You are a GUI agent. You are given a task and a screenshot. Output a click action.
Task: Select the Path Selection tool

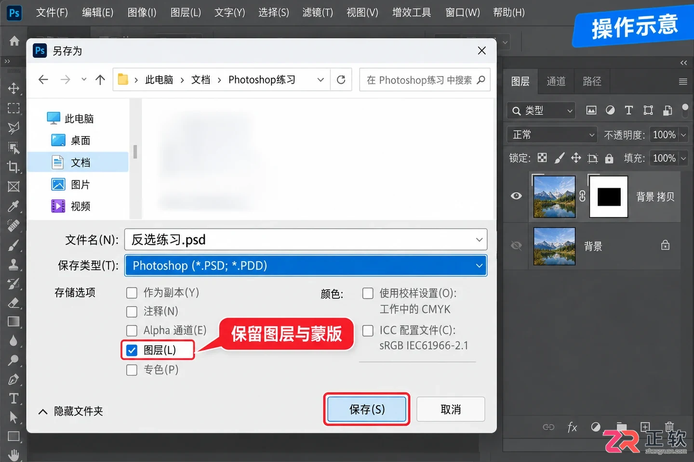click(x=13, y=417)
